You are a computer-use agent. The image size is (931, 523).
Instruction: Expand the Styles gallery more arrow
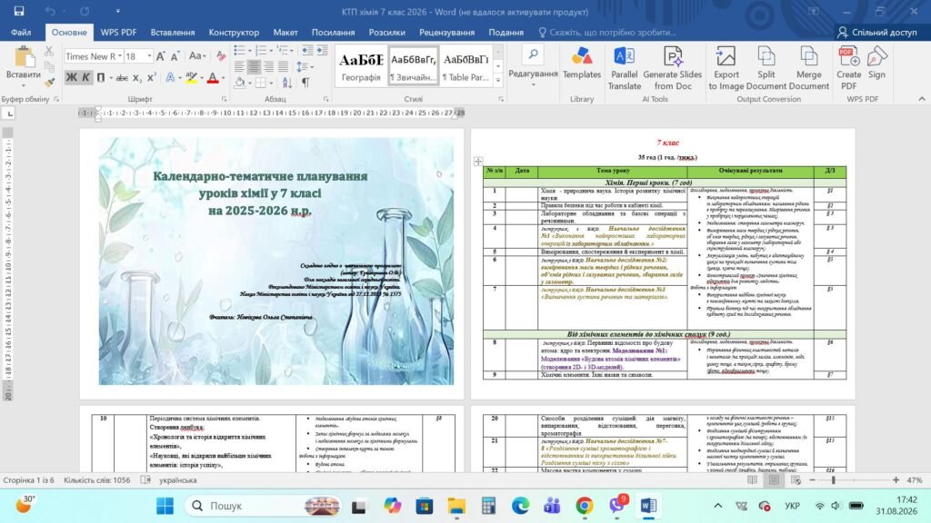click(498, 81)
